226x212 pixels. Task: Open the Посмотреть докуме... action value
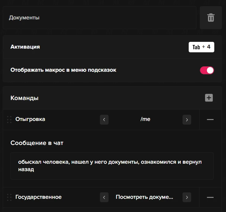(x=144, y=197)
